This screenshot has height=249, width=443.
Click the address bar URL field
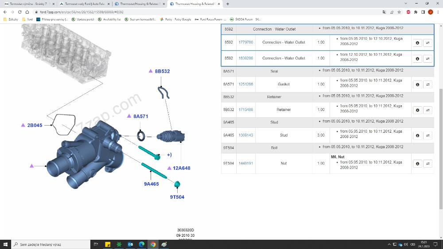177,12
